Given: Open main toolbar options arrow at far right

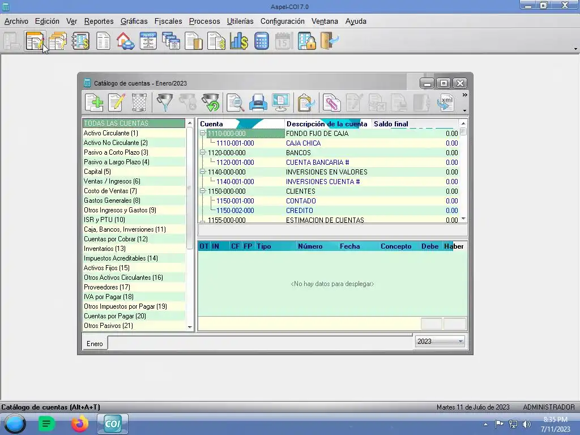Looking at the screenshot, I should tap(575, 49).
